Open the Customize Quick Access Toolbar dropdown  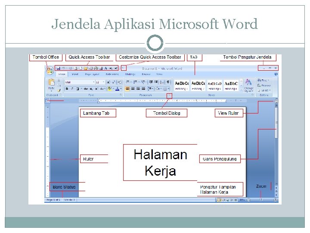click(123, 68)
